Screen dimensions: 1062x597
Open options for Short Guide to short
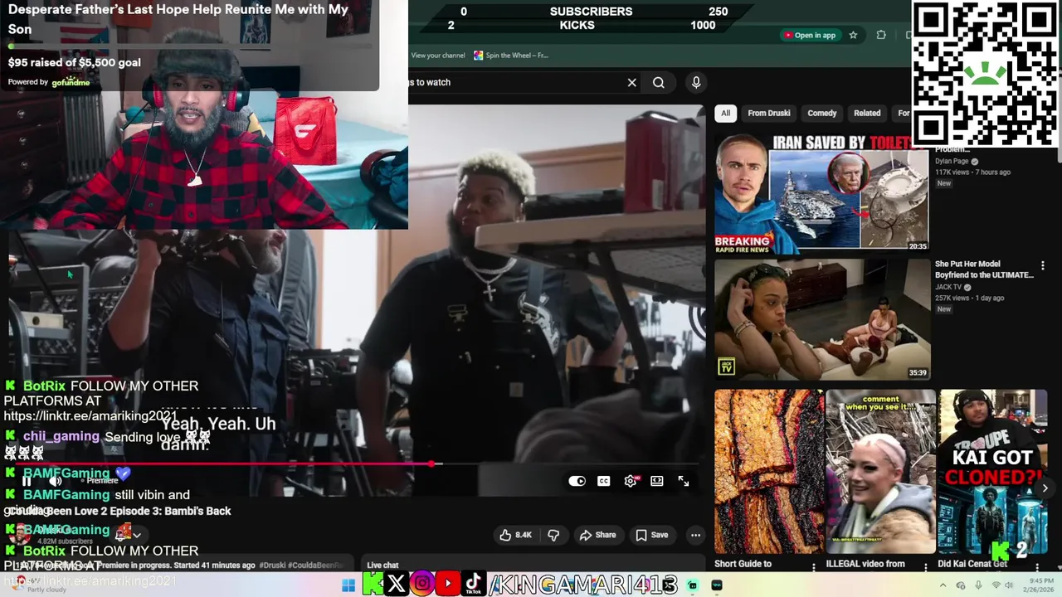(x=815, y=566)
